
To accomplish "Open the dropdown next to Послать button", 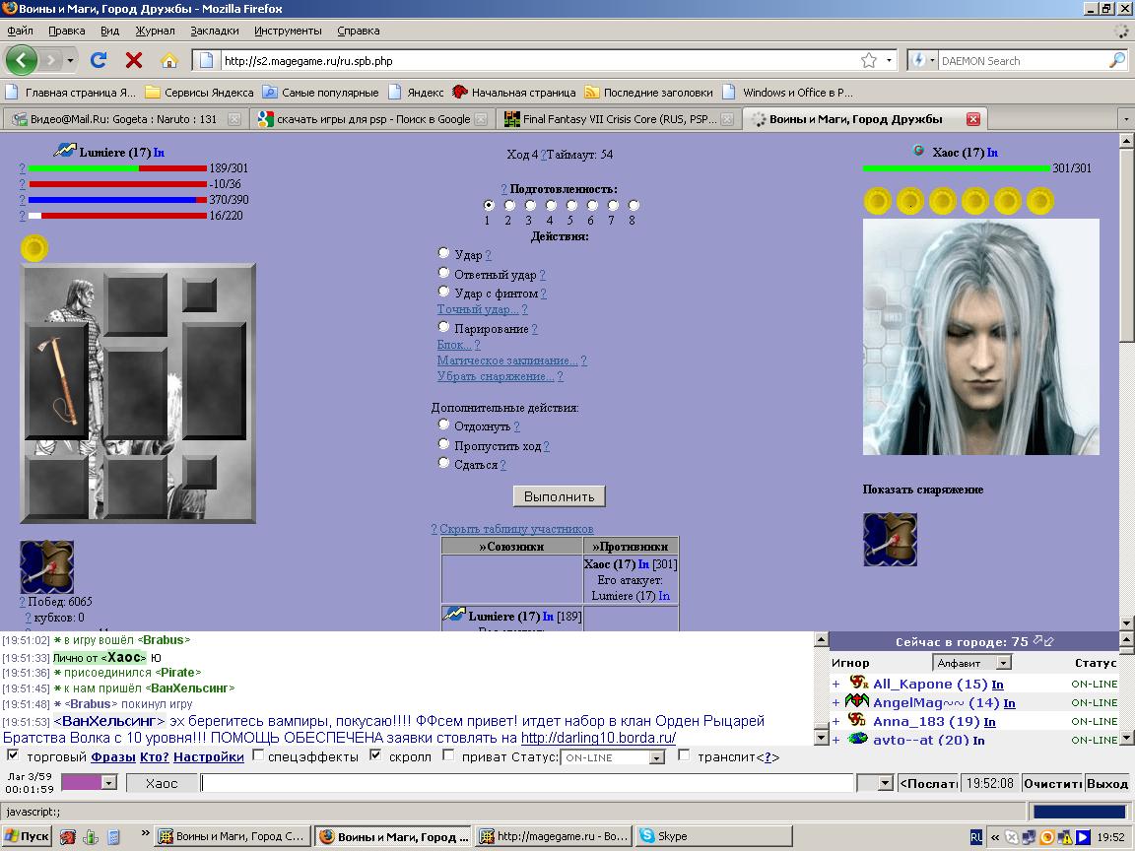I will [x=884, y=783].
